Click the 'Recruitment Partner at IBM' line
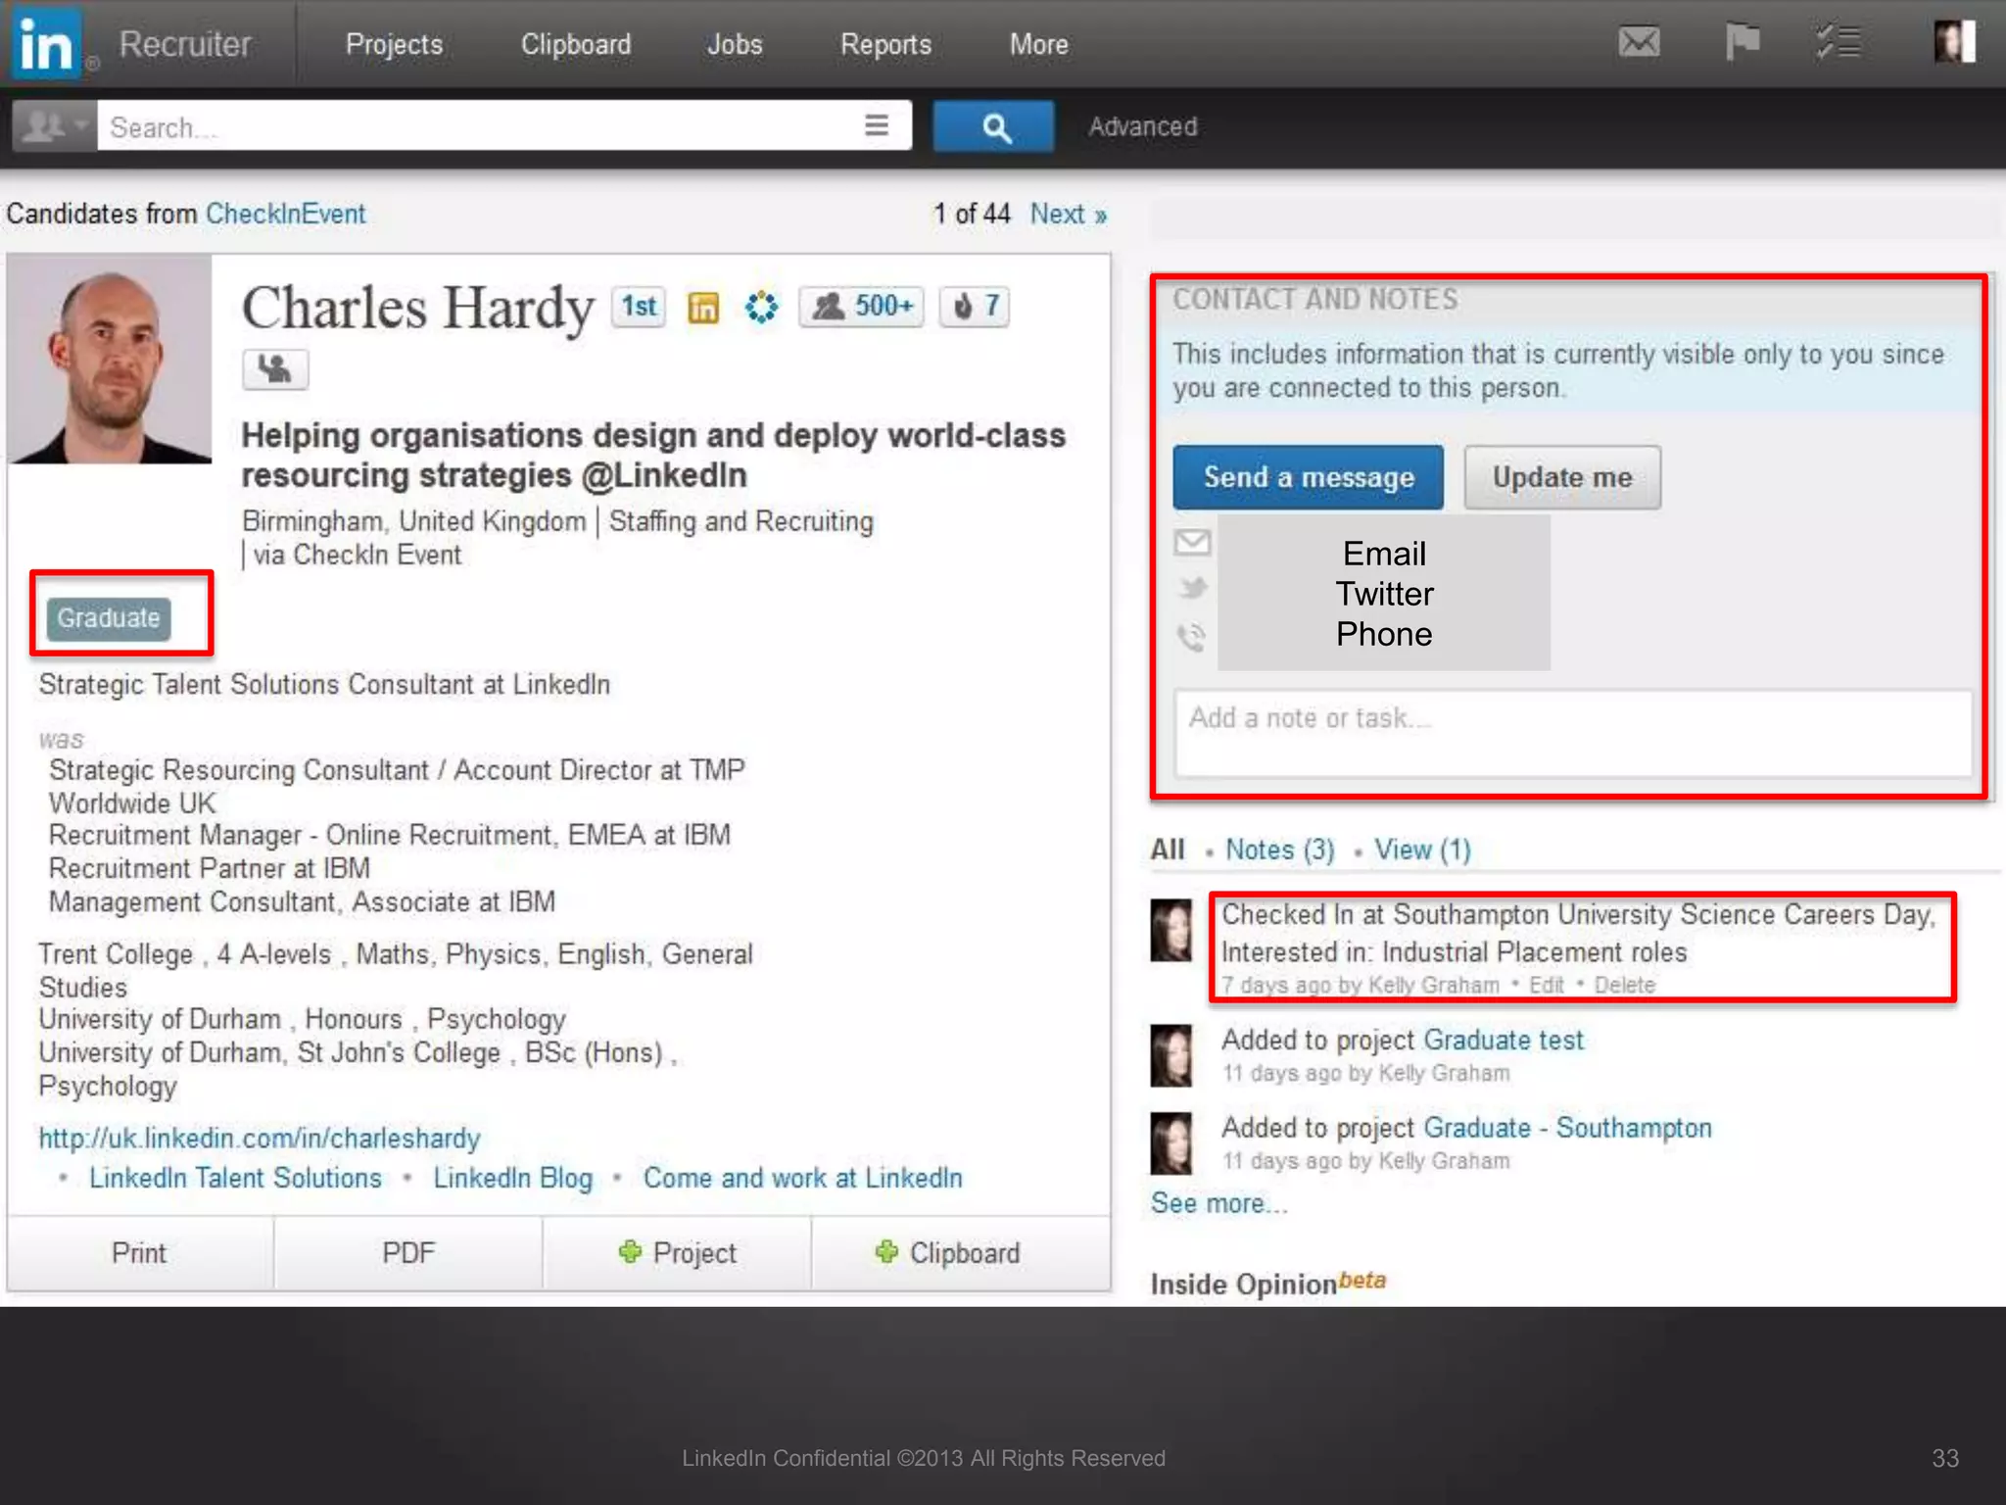The height and width of the screenshot is (1505, 2006). pos(210,868)
